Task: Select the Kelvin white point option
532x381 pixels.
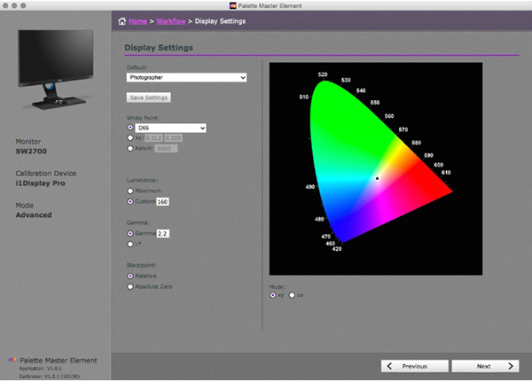Action: coord(132,148)
